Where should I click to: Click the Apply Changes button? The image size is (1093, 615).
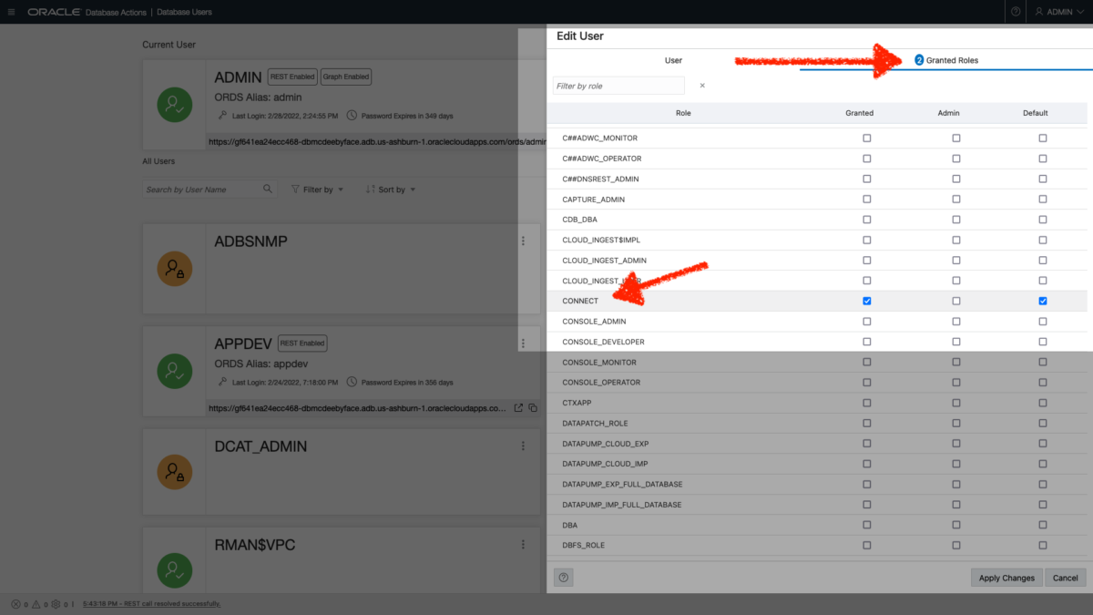point(1006,577)
